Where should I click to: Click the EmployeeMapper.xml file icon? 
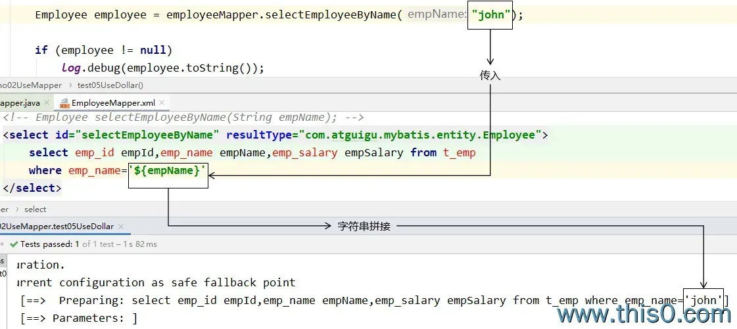(64, 103)
